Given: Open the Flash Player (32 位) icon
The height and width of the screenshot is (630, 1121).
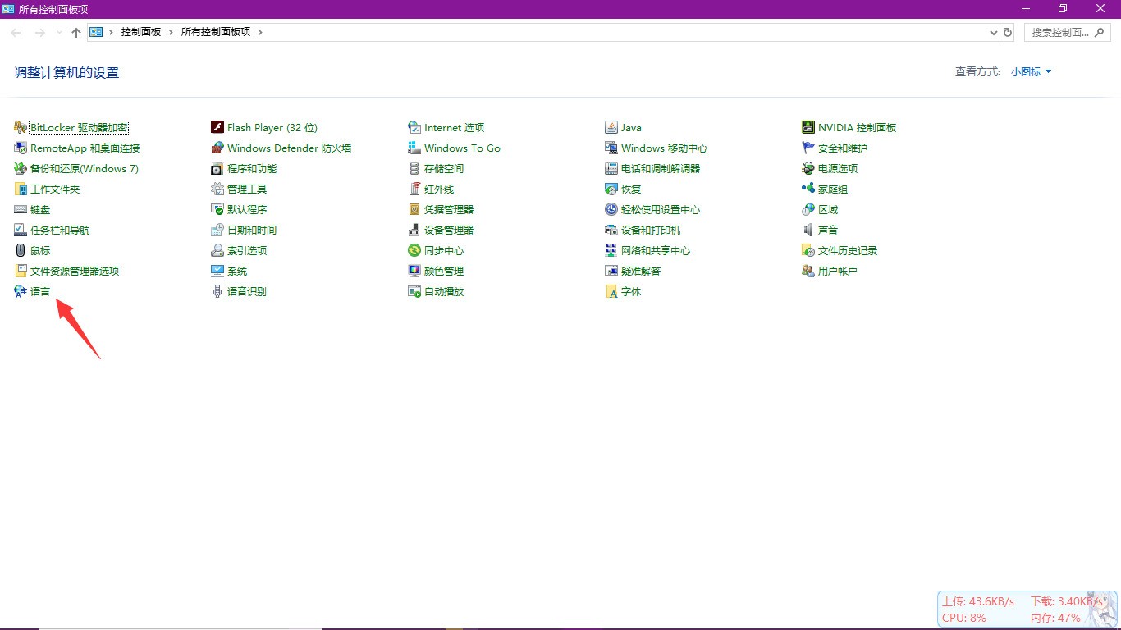Looking at the screenshot, I should [x=217, y=127].
